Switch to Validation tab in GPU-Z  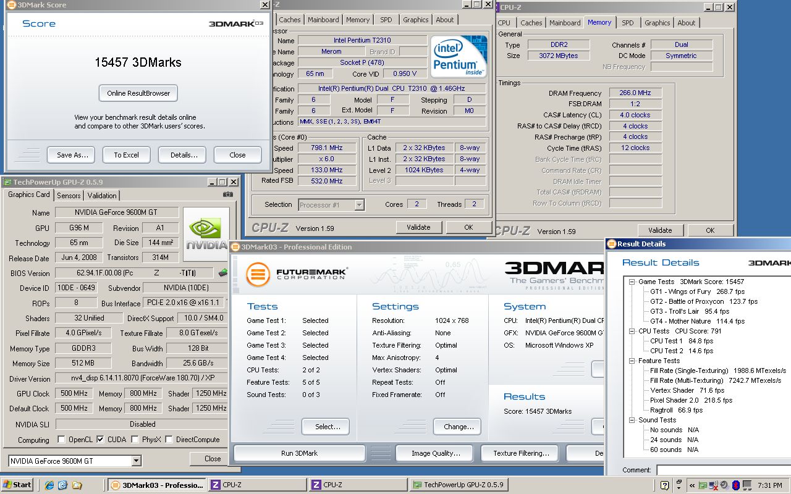click(102, 196)
